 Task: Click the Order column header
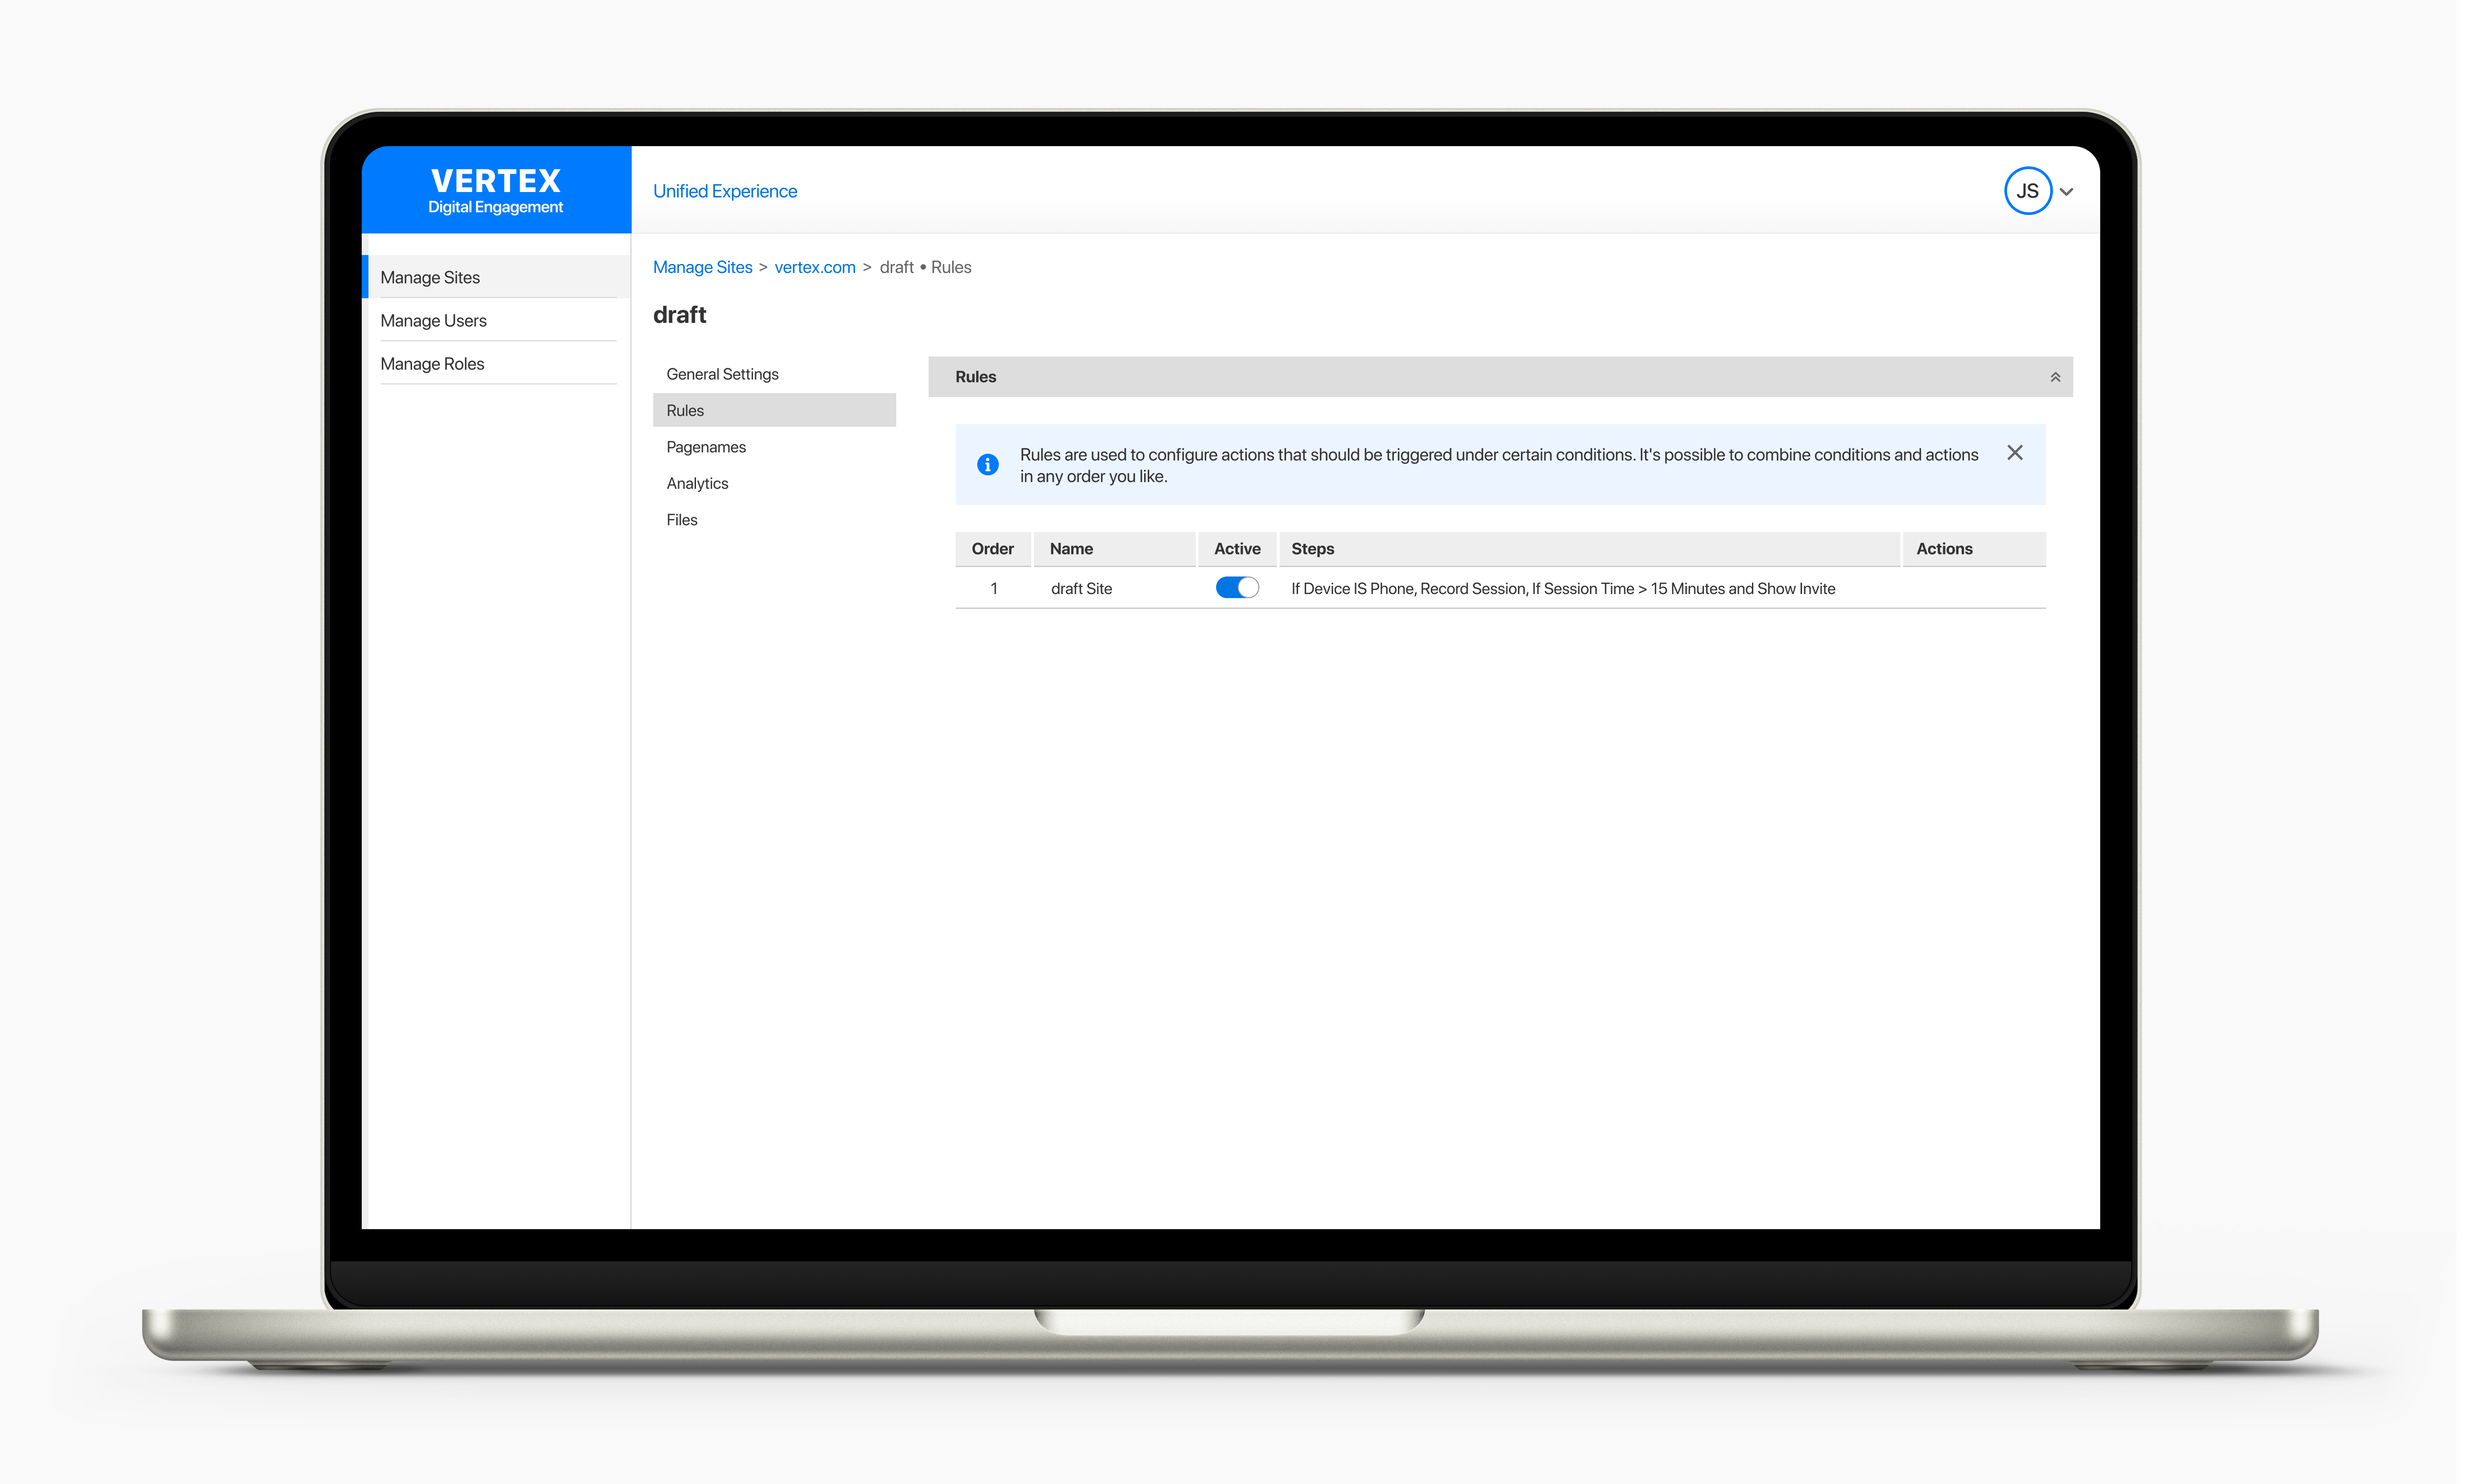pos(993,549)
